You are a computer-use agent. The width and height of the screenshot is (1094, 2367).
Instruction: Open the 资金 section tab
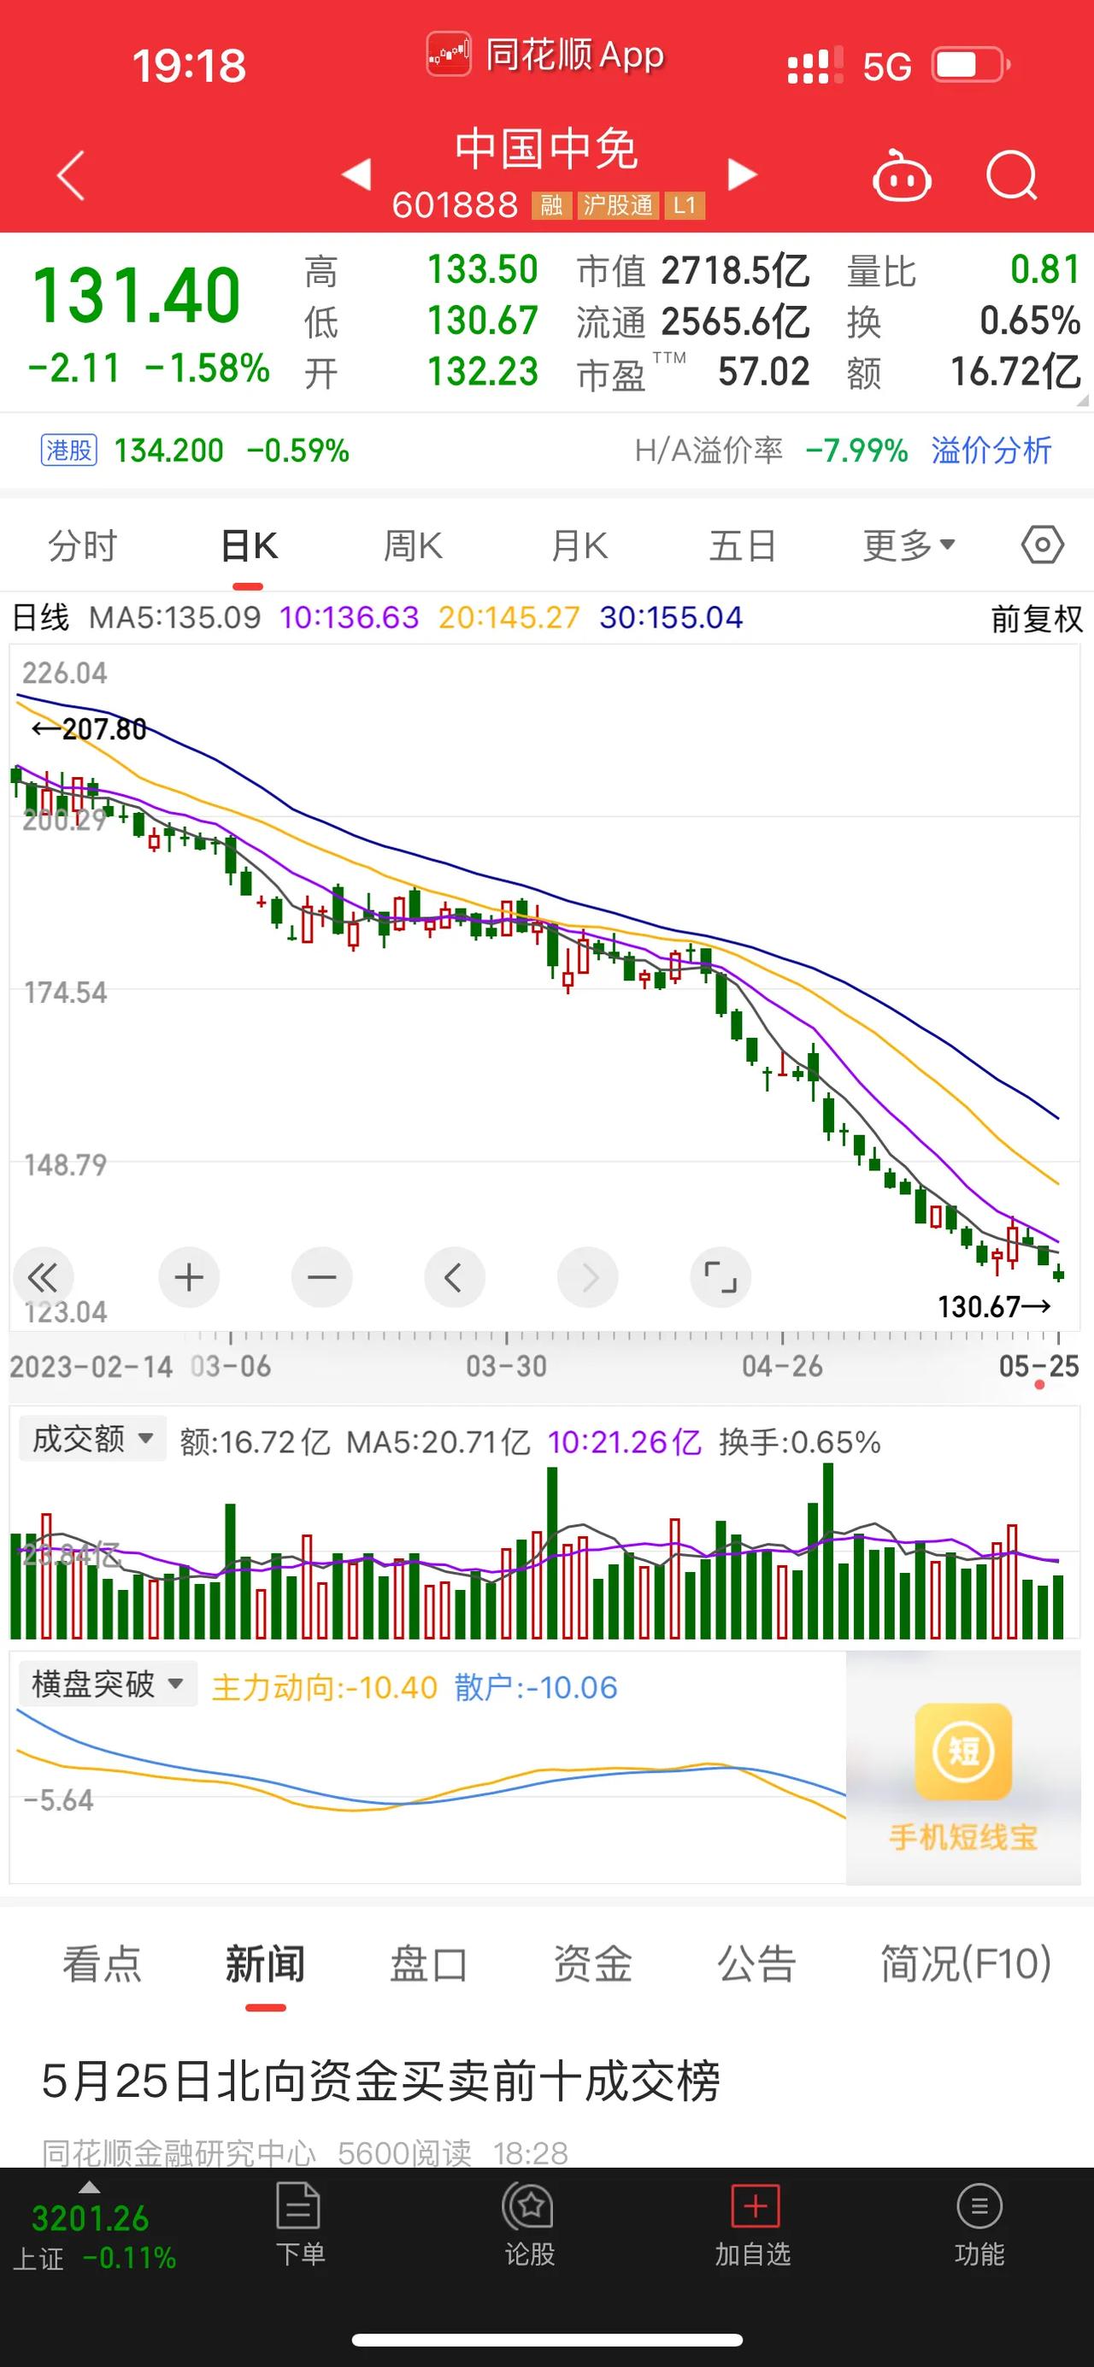click(x=592, y=1964)
